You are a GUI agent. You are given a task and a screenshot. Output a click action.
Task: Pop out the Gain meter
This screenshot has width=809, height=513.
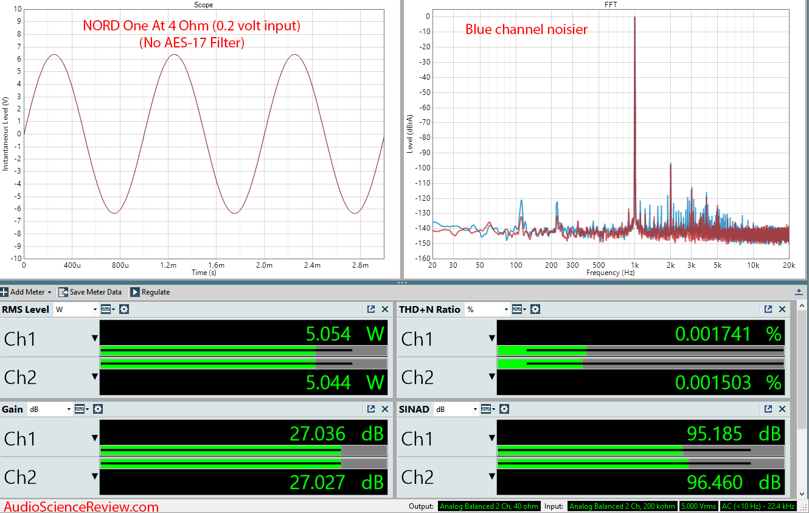coord(371,409)
